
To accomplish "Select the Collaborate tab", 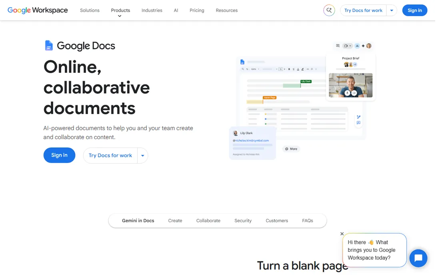I will 208,221.
